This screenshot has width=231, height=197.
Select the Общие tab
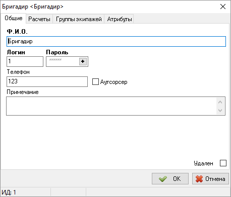click(x=14, y=18)
